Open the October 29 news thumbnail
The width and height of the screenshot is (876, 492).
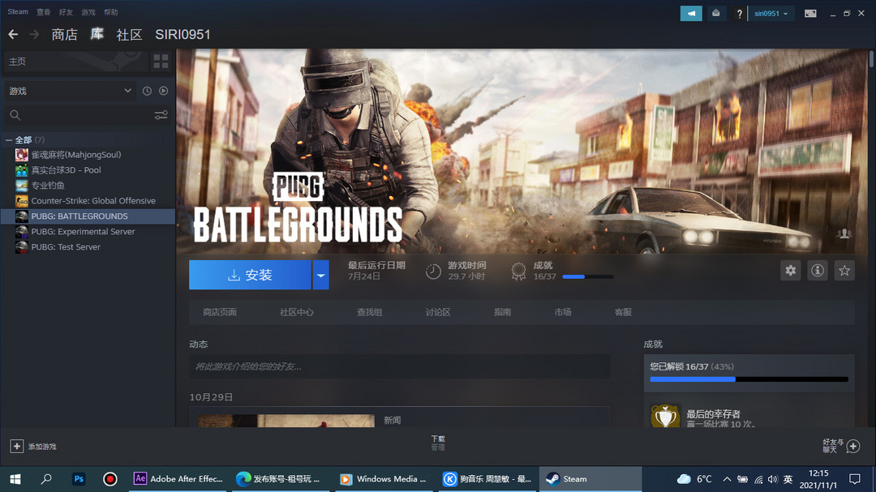286,421
